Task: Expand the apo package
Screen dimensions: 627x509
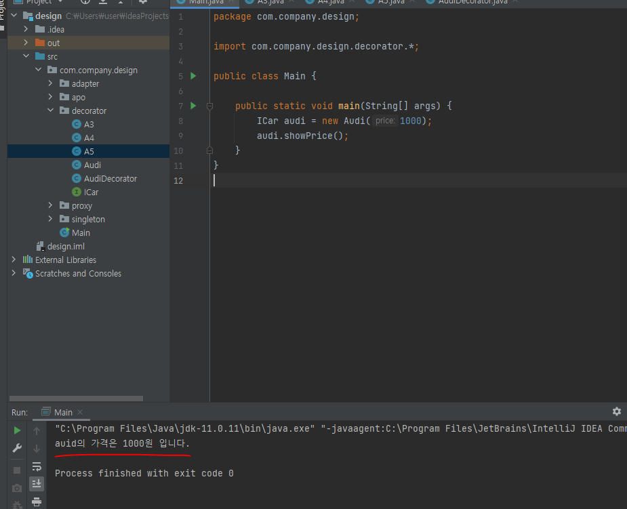Action: pyautogui.click(x=50, y=97)
